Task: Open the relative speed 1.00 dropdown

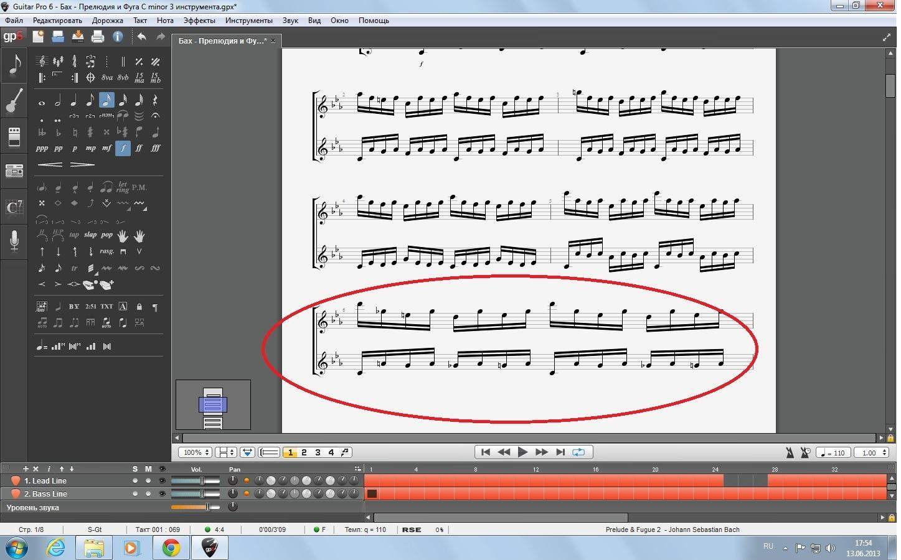Action: coord(871,453)
